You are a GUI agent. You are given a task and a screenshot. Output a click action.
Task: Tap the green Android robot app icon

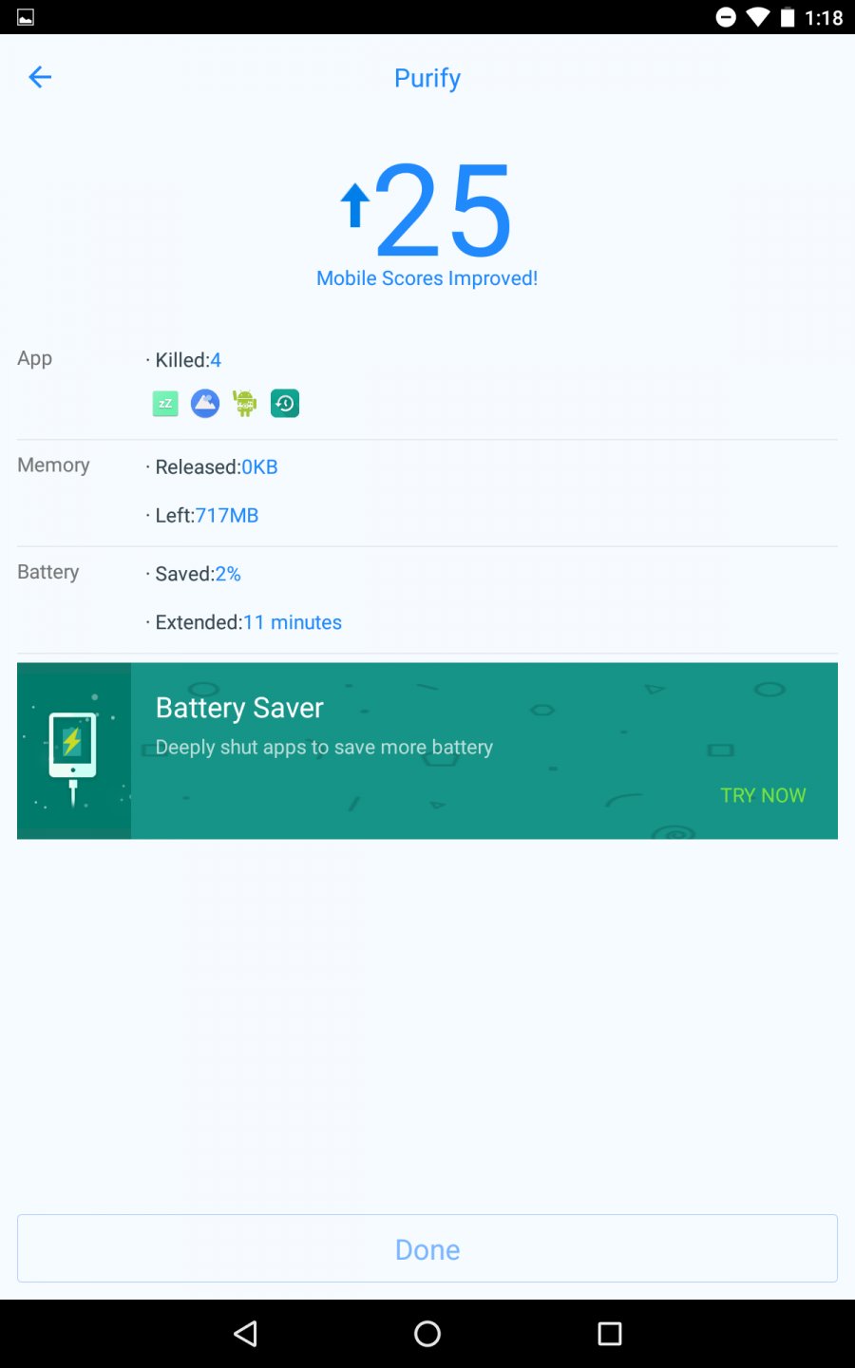coord(245,404)
